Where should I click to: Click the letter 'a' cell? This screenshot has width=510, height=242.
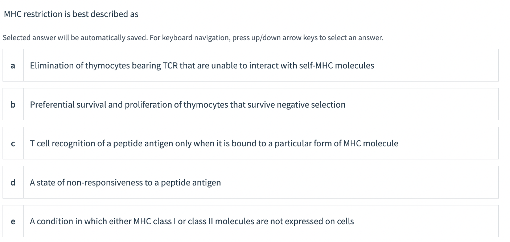13,66
